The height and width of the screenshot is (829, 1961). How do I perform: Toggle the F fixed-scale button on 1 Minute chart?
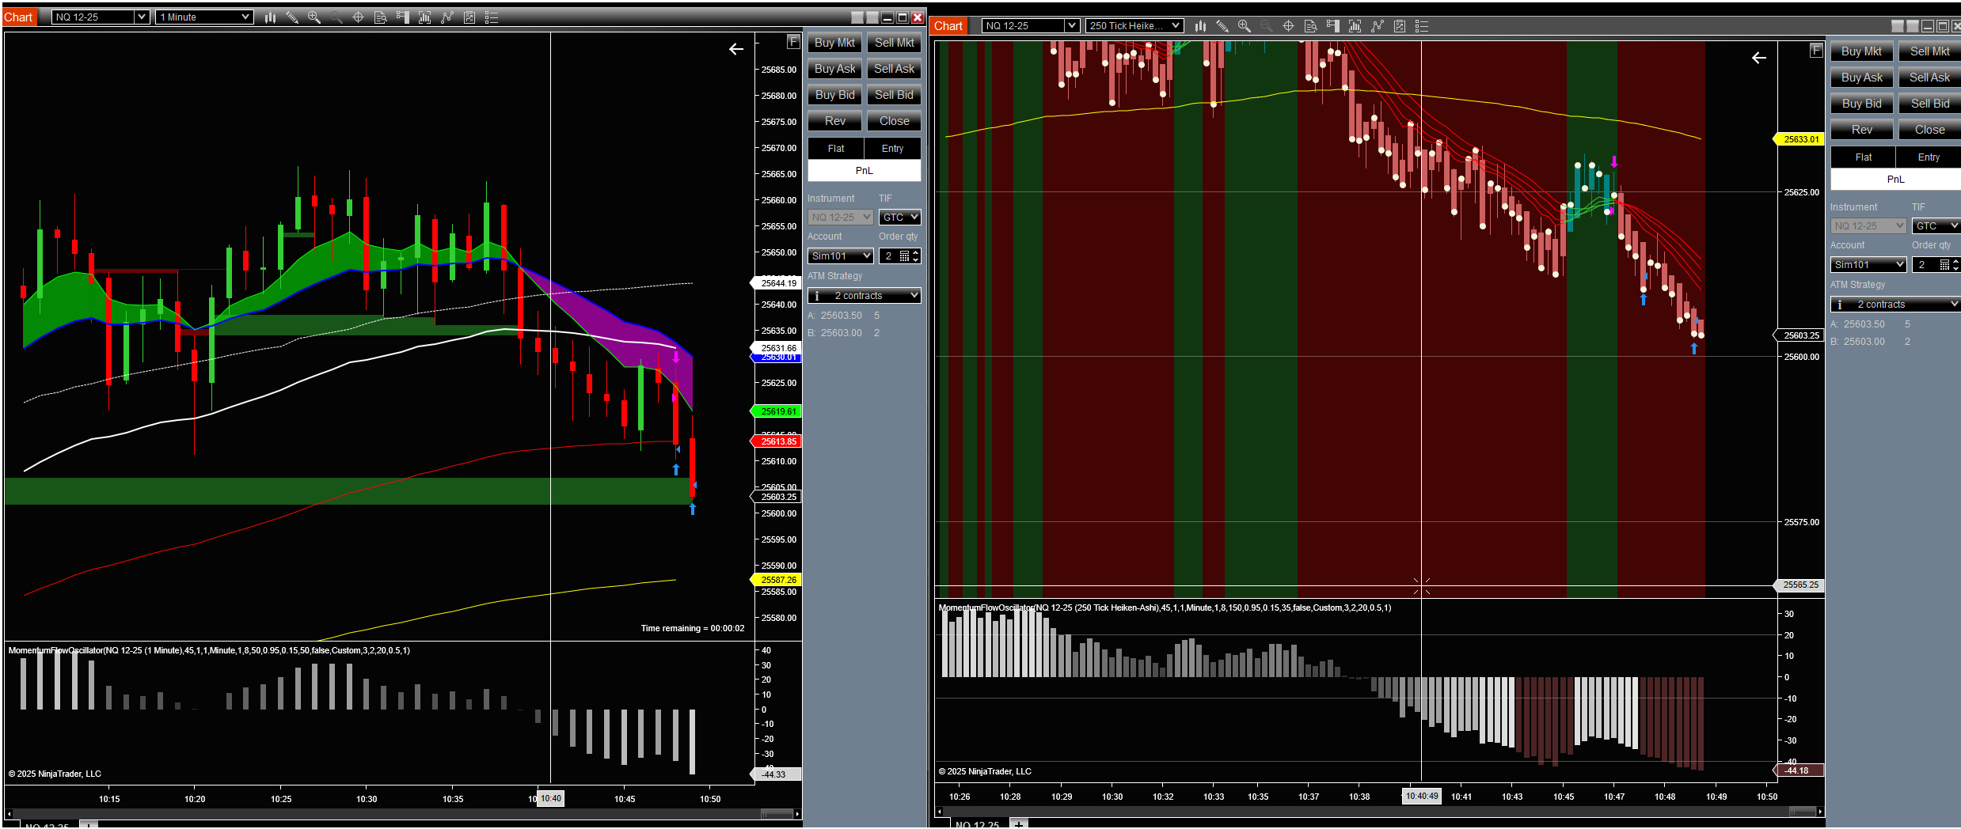pyautogui.click(x=793, y=42)
